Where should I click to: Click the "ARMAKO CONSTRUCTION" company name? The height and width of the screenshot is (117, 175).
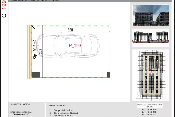pyautogui.click(x=150, y=105)
